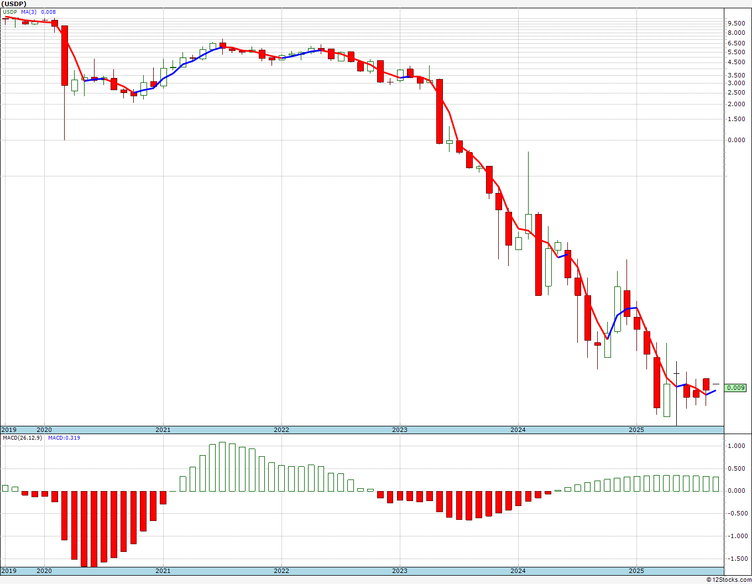Viewport: 752px width, 584px height.
Task: Click the green 0.009 current price tag
Action: coord(736,388)
